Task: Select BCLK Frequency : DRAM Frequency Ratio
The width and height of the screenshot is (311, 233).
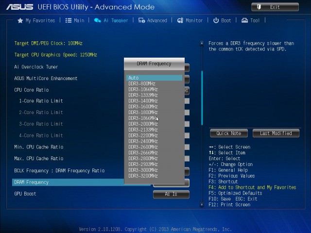Action: [x=59, y=171]
